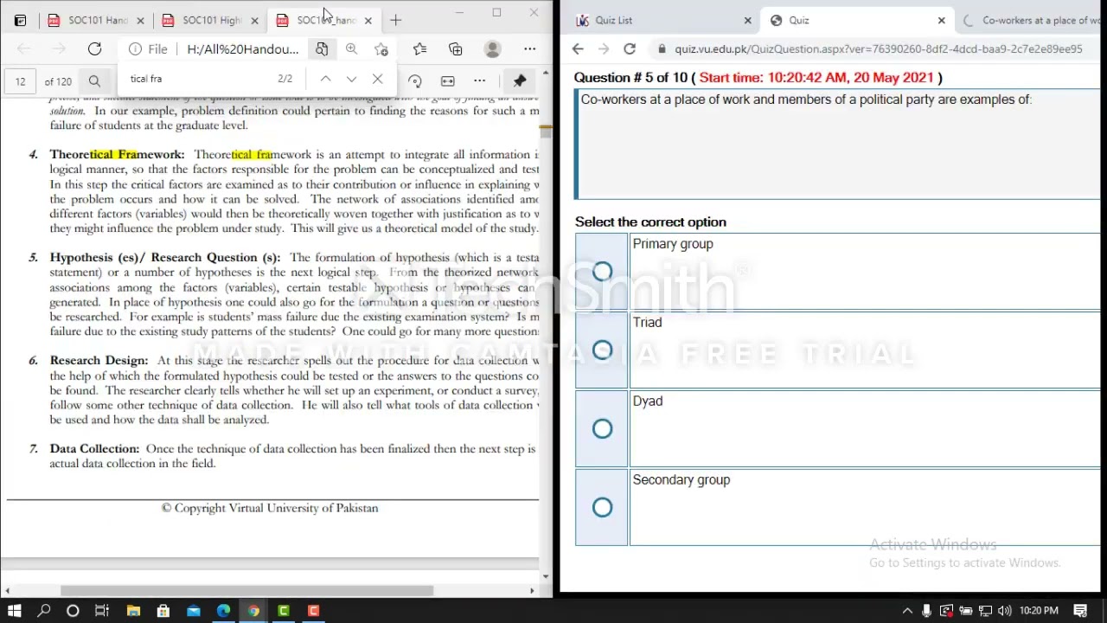This screenshot has width=1107, height=623.
Task: Open the green Camtasia taskbar icon
Action: (283, 611)
